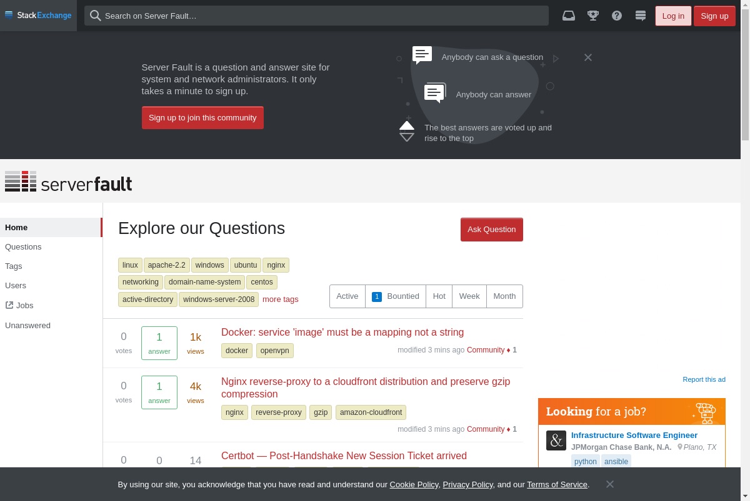The height and width of the screenshot is (501, 750).
Task: Select the networking tag
Action: coord(141,282)
